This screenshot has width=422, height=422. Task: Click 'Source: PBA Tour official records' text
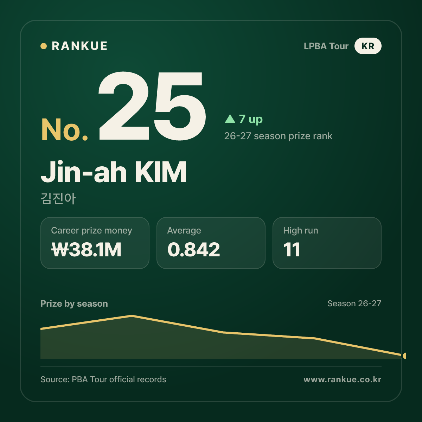(103, 379)
